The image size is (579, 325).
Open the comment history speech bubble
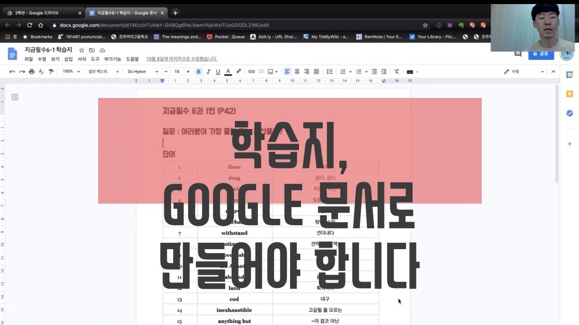(518, 53)
